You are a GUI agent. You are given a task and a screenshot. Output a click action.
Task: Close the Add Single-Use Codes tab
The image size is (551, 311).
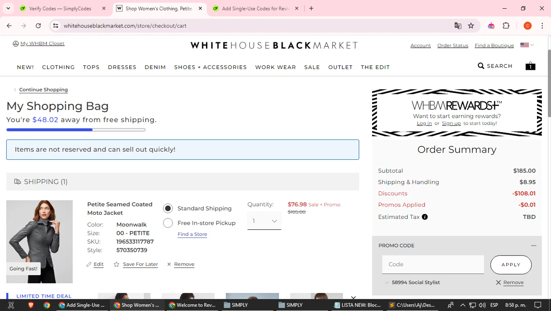pos(297,8)
